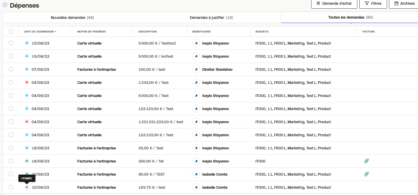Select the IvoTest row checkbox
Image resolution: width=418 pixels, height=195 pixels.
(x=11, y=56)
